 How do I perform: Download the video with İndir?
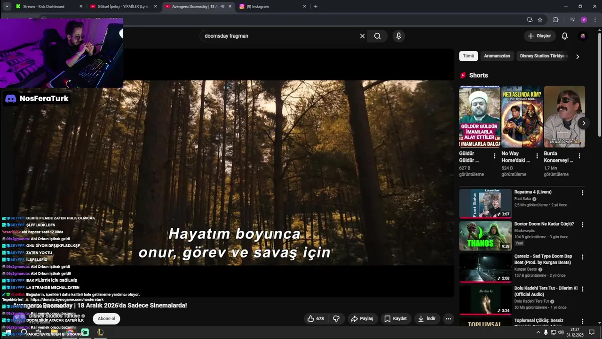click(427, 319)
